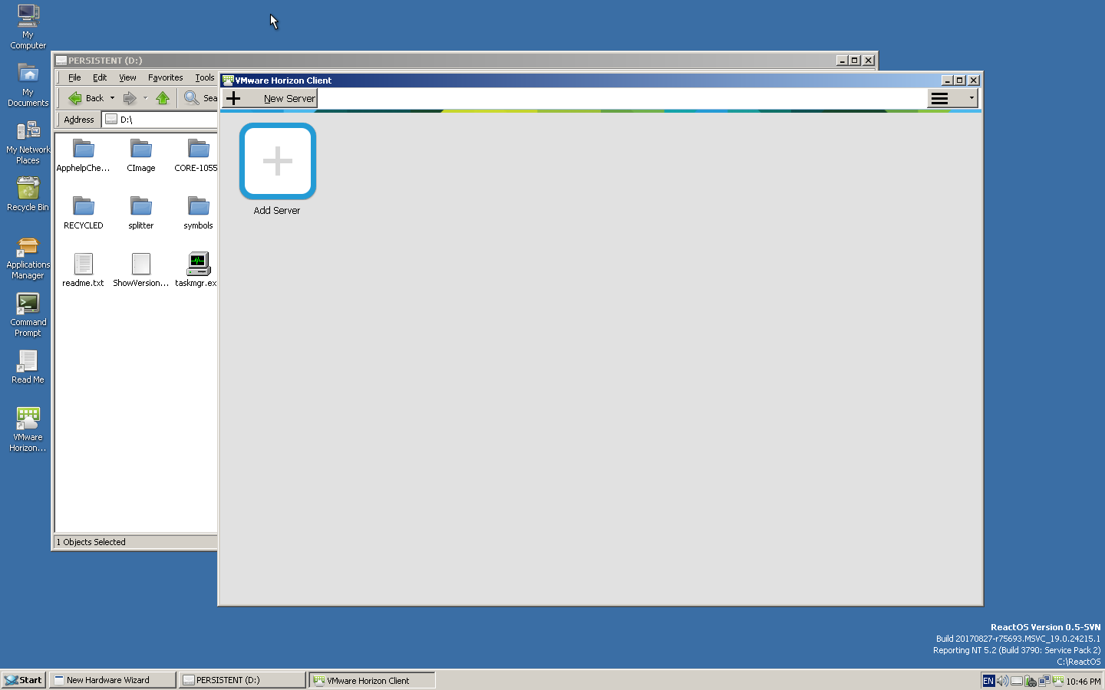Click VMware Horizon Client taskbar button
Image resolution: width=1105 pixels, height=690 pixels.
click(372, 680)
